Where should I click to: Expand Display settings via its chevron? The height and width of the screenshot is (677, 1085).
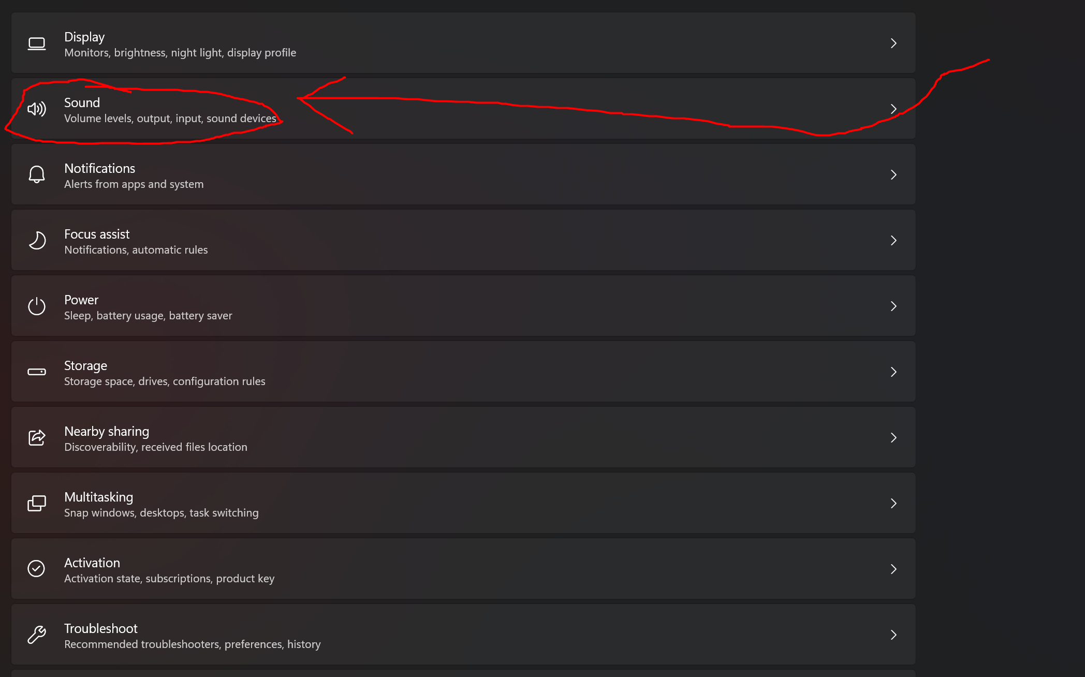pyautogui.click(x=893, y=43)
